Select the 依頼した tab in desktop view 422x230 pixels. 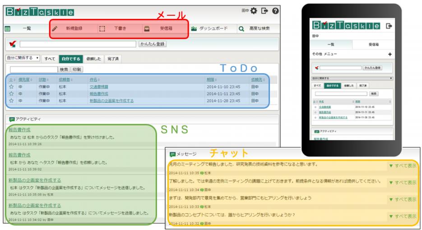pyautogui.click(x=93, y=59)
